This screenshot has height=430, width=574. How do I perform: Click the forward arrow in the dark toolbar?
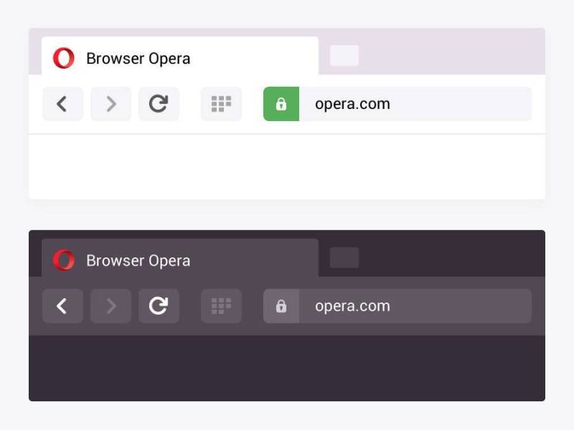(x=110, y=306)
